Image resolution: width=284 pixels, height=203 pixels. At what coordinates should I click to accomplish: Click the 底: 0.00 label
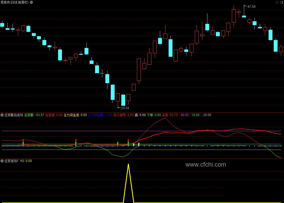pyautogui.click(x=140, y=115)
